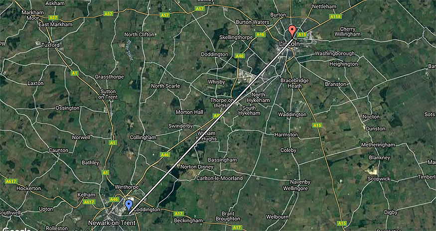Click the A57 badge near Markham Moor

coord(53,17)
